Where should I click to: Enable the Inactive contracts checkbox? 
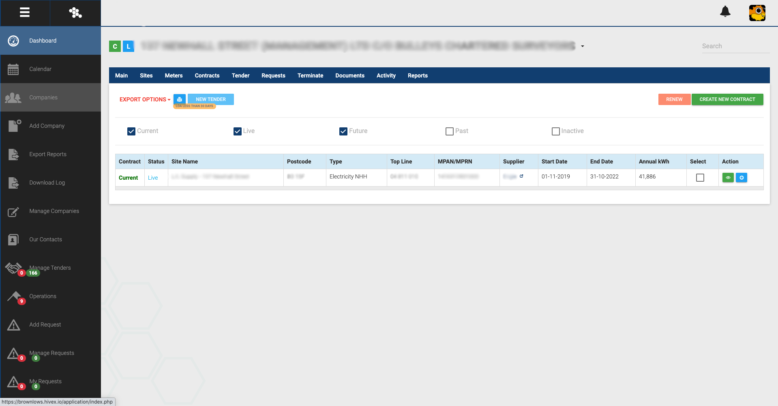click(x=555, y=131)
